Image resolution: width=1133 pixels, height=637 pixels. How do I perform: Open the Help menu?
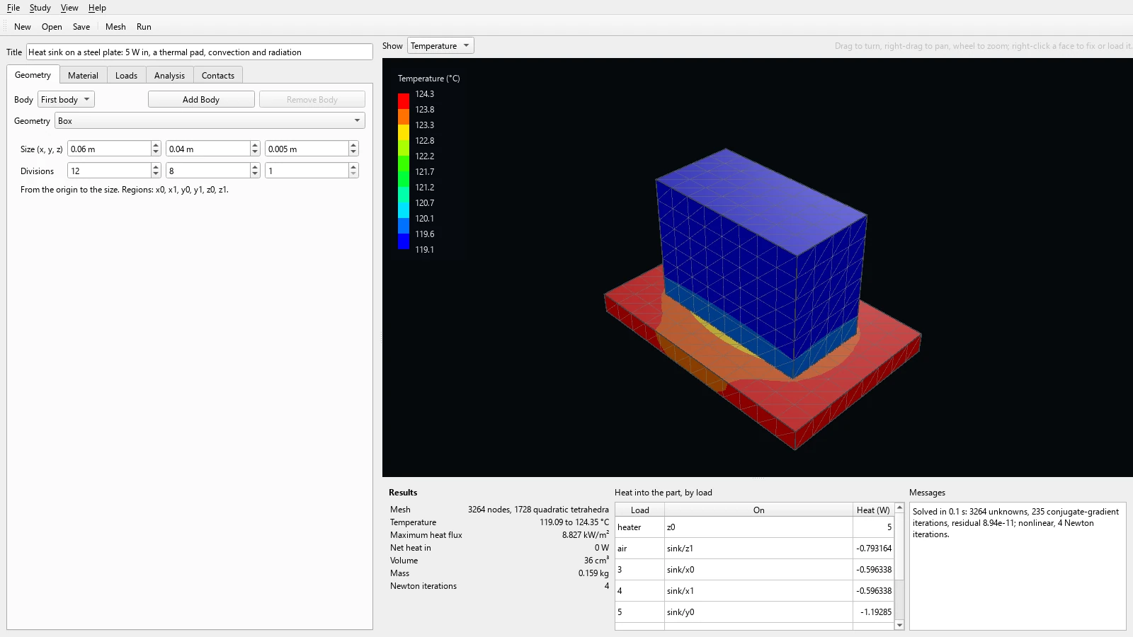97,8
